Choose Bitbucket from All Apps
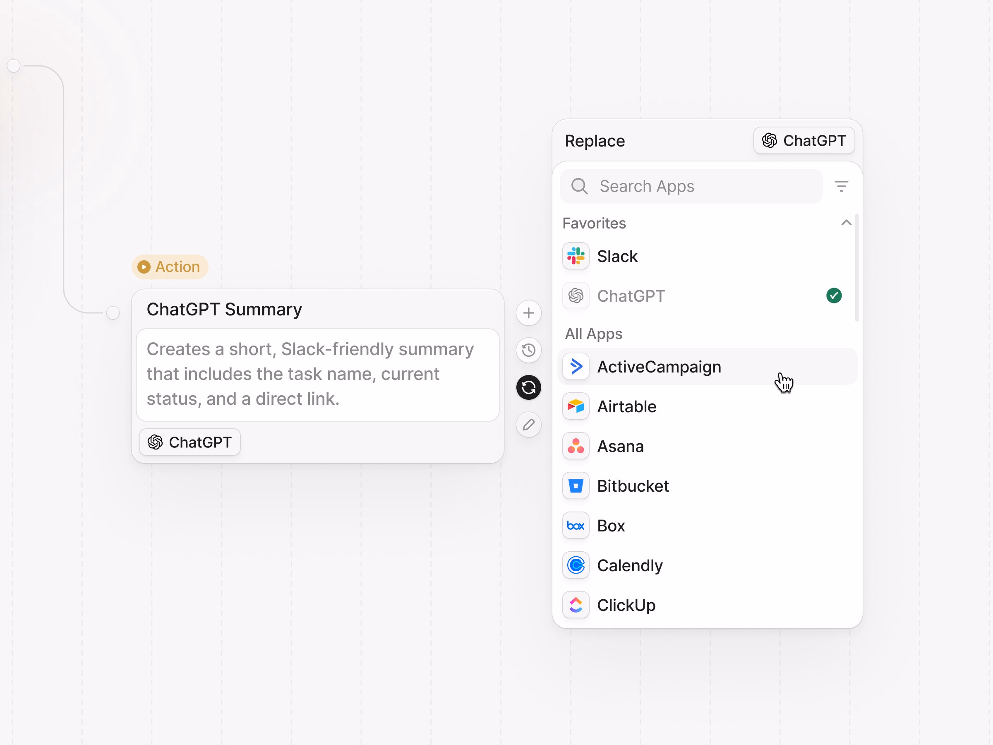Viewport: 993px width, 745px height. 707,486
